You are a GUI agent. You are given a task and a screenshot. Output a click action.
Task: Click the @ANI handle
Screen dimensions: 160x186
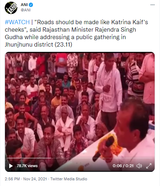click(26, 10)
